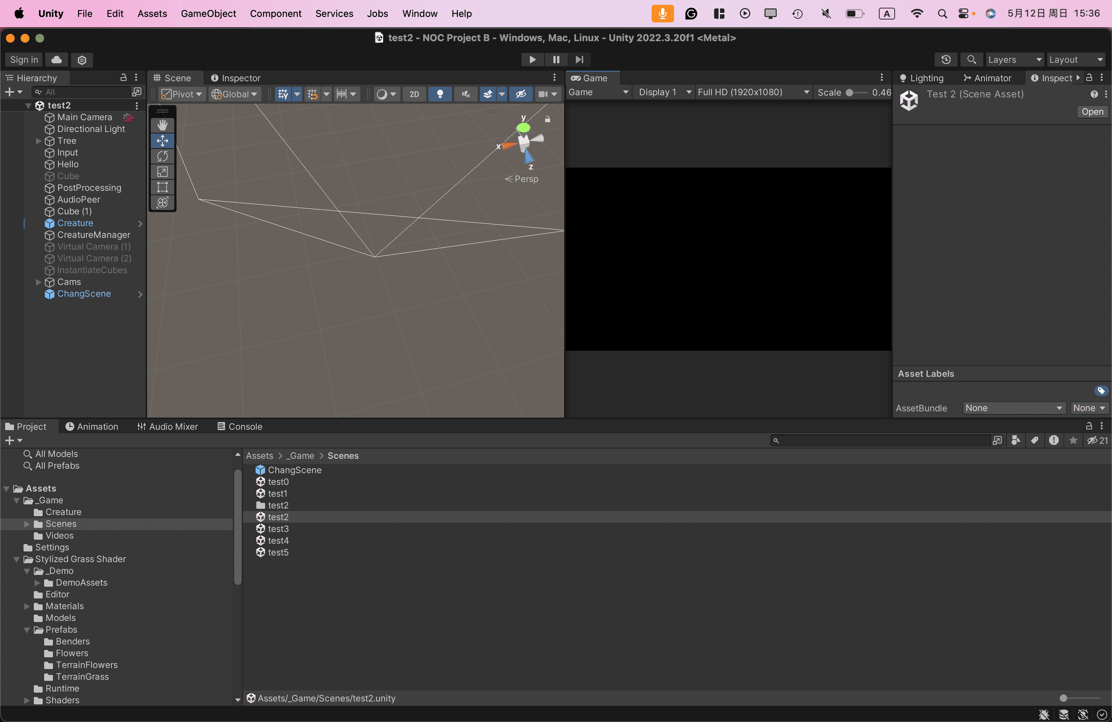Viewport: 1112px width, 722px height.
Task: Click the Open button for scene asset
Action: click(x=1092, y=112)
